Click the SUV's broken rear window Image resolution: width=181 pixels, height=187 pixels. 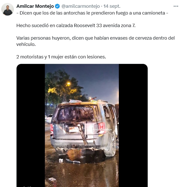point(75,113)
